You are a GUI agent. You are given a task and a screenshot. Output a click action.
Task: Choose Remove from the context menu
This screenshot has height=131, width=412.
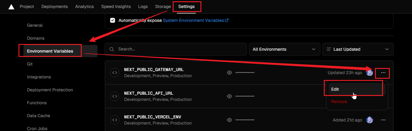pos(357,101)
